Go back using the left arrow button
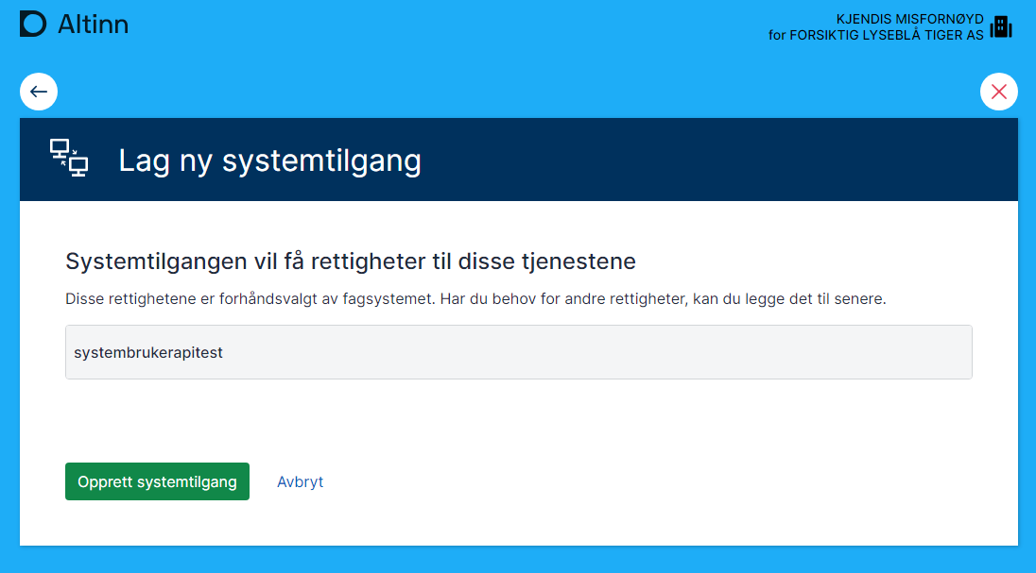Screen dimensions: 1036x573 point(39,92)
